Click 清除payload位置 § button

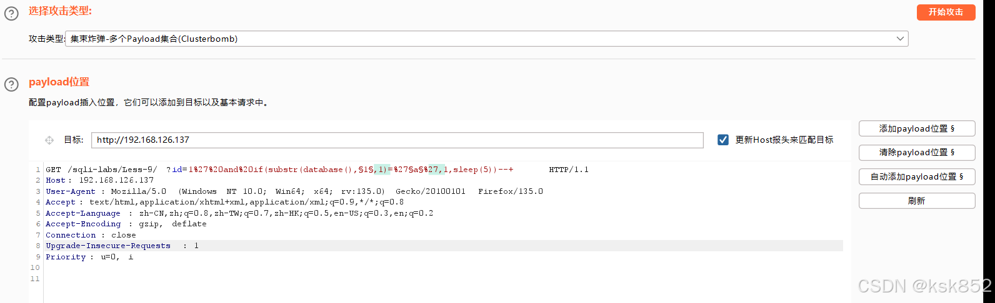(x=917, y=152)
